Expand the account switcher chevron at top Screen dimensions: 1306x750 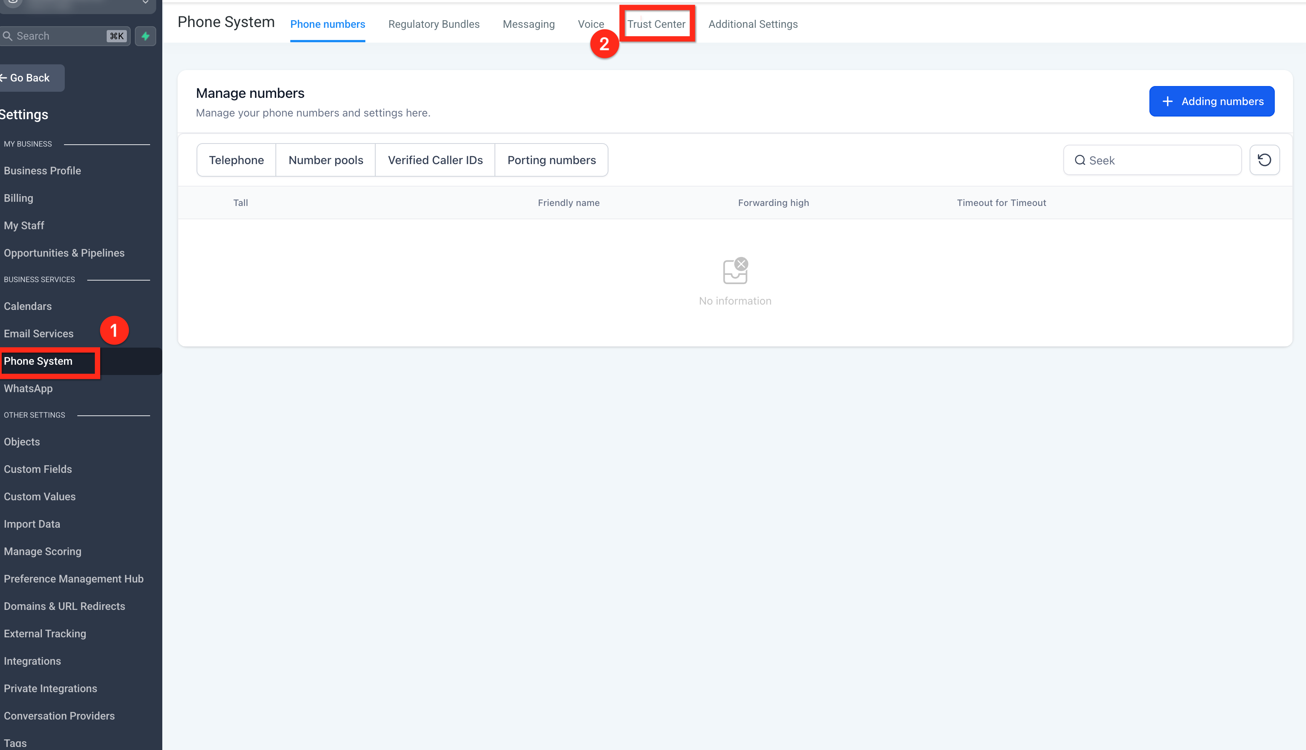pos(146,2)
